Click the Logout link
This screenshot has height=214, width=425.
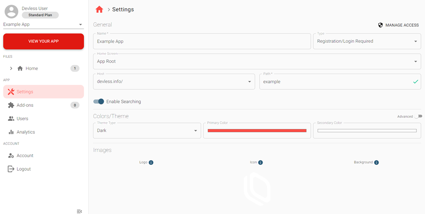tap(23, 169)
